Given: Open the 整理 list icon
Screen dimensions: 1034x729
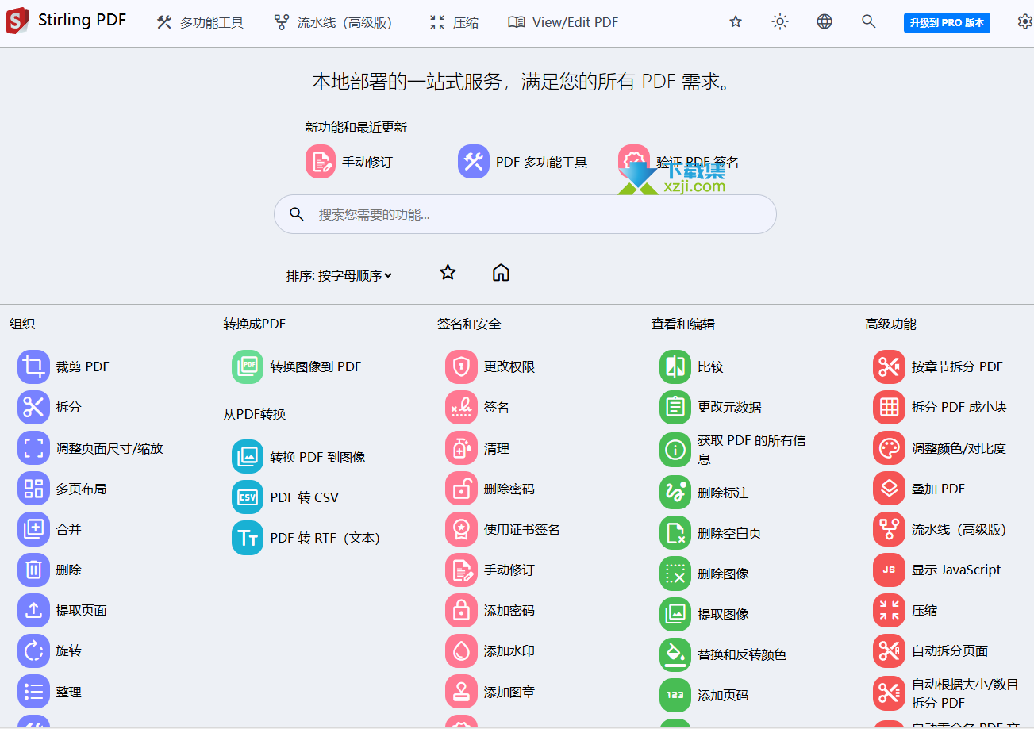Looking at the screenshot, I should tap(33, 692).
